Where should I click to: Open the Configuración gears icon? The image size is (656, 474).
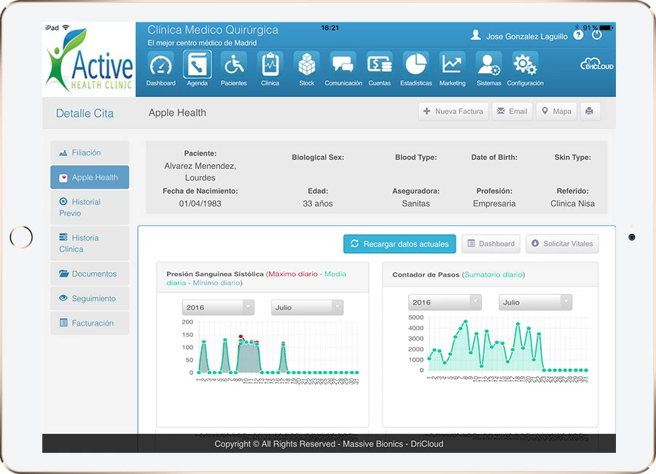[525, 65]
